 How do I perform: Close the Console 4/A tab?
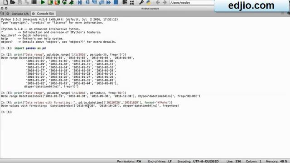8,14
